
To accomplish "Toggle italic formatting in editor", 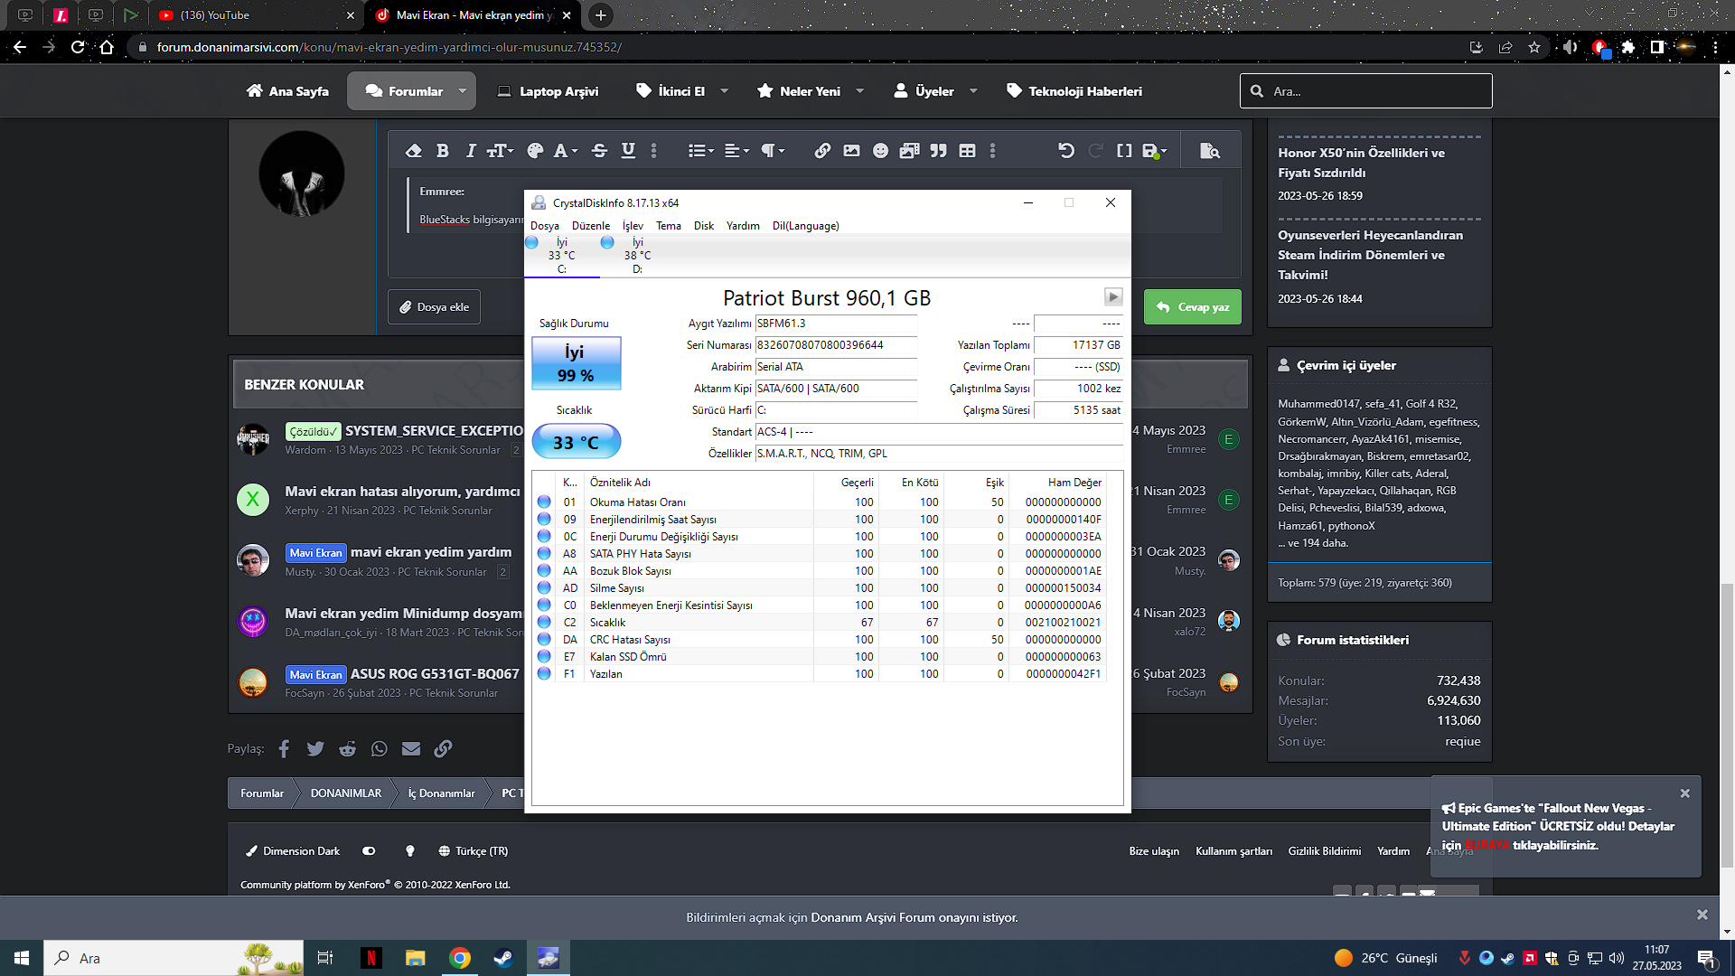I will (471, 151).
